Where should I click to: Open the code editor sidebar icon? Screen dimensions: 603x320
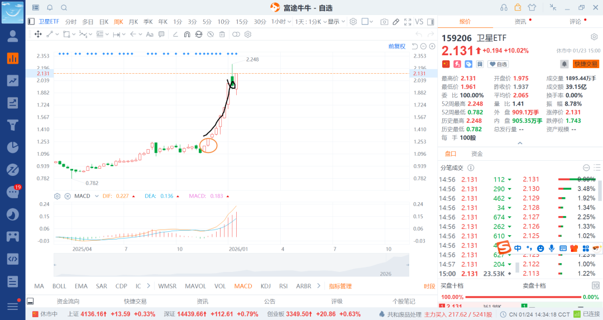pos(13,259)
